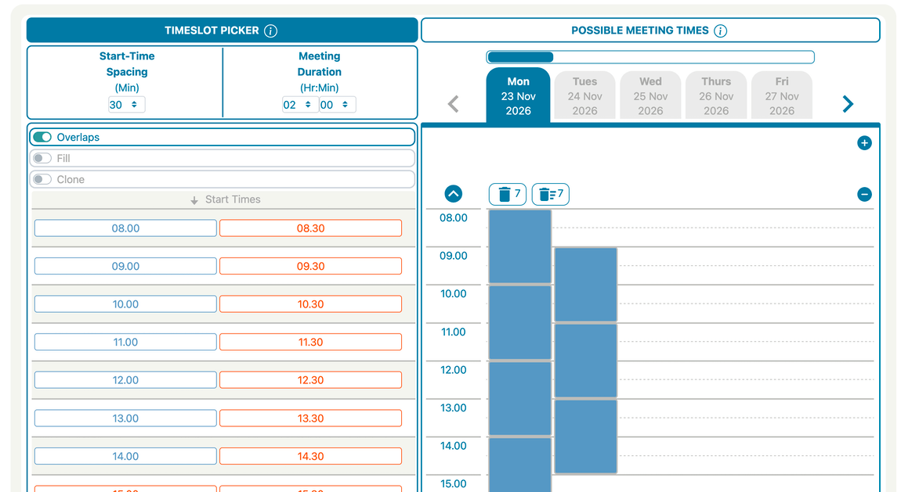Click the Start Times column heading
The width and height of the screenshot is (901, 492).
pos(233,199)
